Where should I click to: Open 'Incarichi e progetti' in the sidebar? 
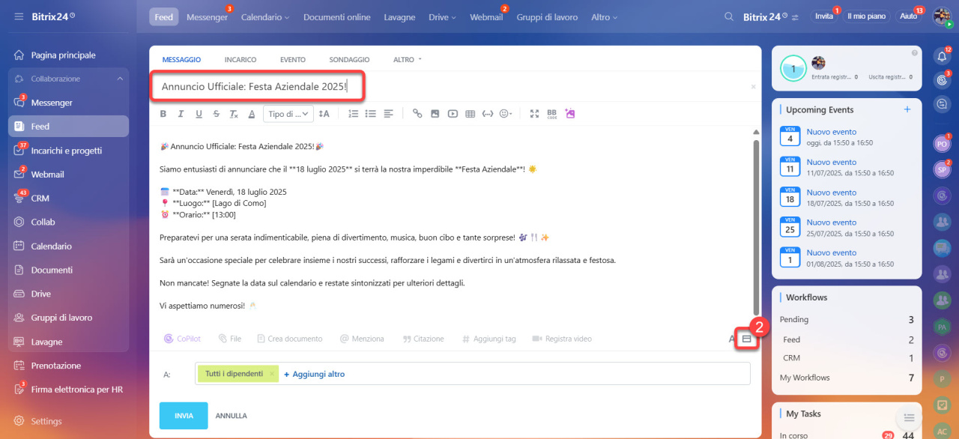coord(68,151)
